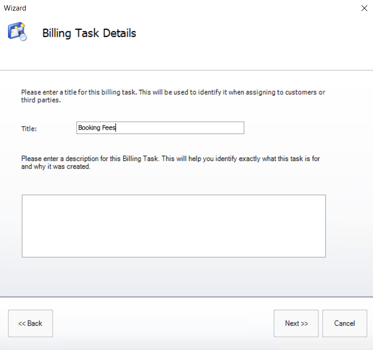Click empty footer space between Back and Next

click(x=163, y=323)
